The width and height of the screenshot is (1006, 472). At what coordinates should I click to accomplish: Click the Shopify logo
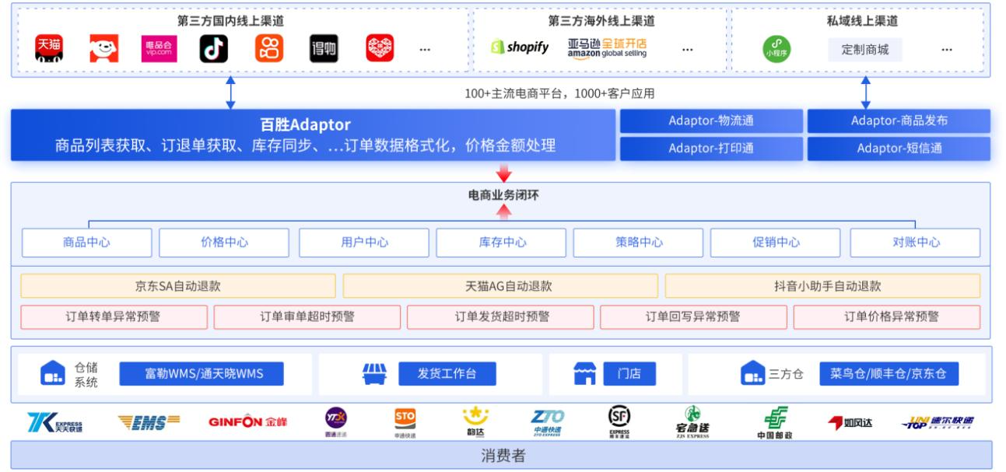click(x=519, y=48)
